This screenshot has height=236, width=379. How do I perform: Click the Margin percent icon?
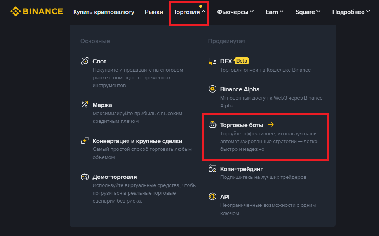pos(85,105)
